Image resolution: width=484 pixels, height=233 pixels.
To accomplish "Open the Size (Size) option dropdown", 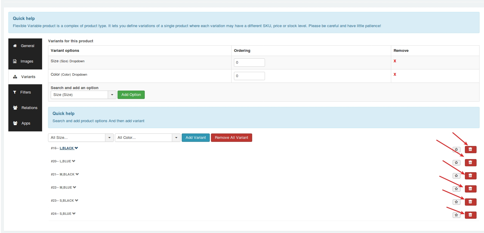I will pos(83,95).
